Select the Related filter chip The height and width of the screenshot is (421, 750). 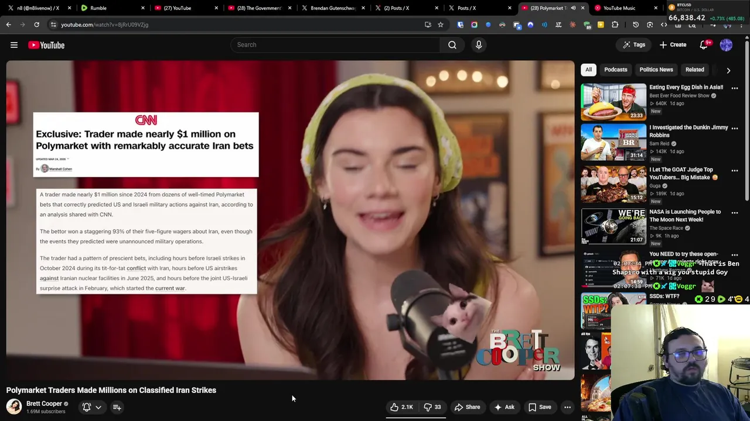694,70
